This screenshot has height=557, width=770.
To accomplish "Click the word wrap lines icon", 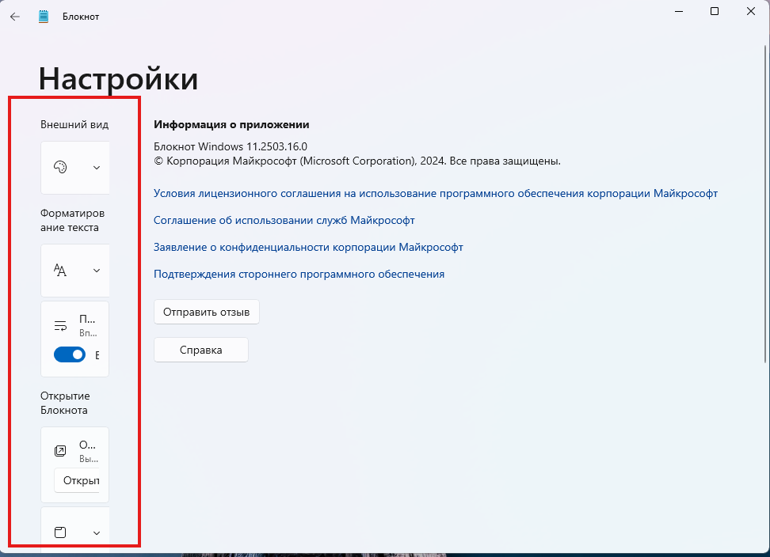I will click(x=60, y=325).
